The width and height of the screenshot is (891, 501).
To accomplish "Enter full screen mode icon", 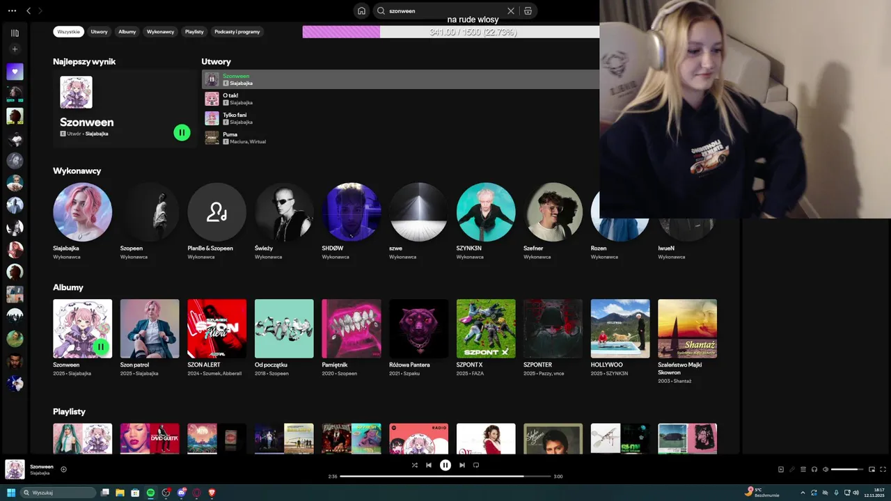I will click(x=883, y=470).
